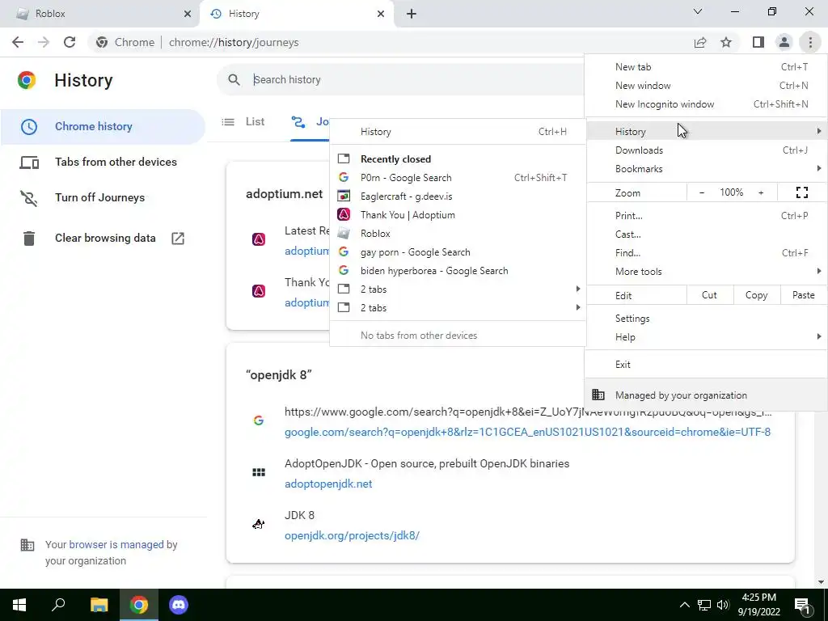Click the share page icon in the address bar
Screen dimensions: 828x621
[x=700, y=42]
